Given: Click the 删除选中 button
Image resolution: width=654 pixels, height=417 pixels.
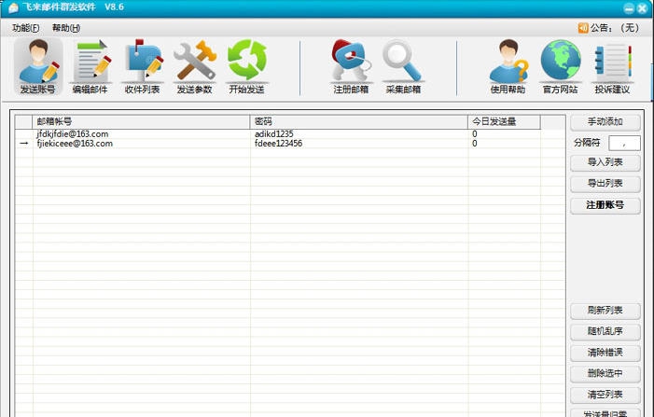Looking at the screenshot, I should 605,374.
